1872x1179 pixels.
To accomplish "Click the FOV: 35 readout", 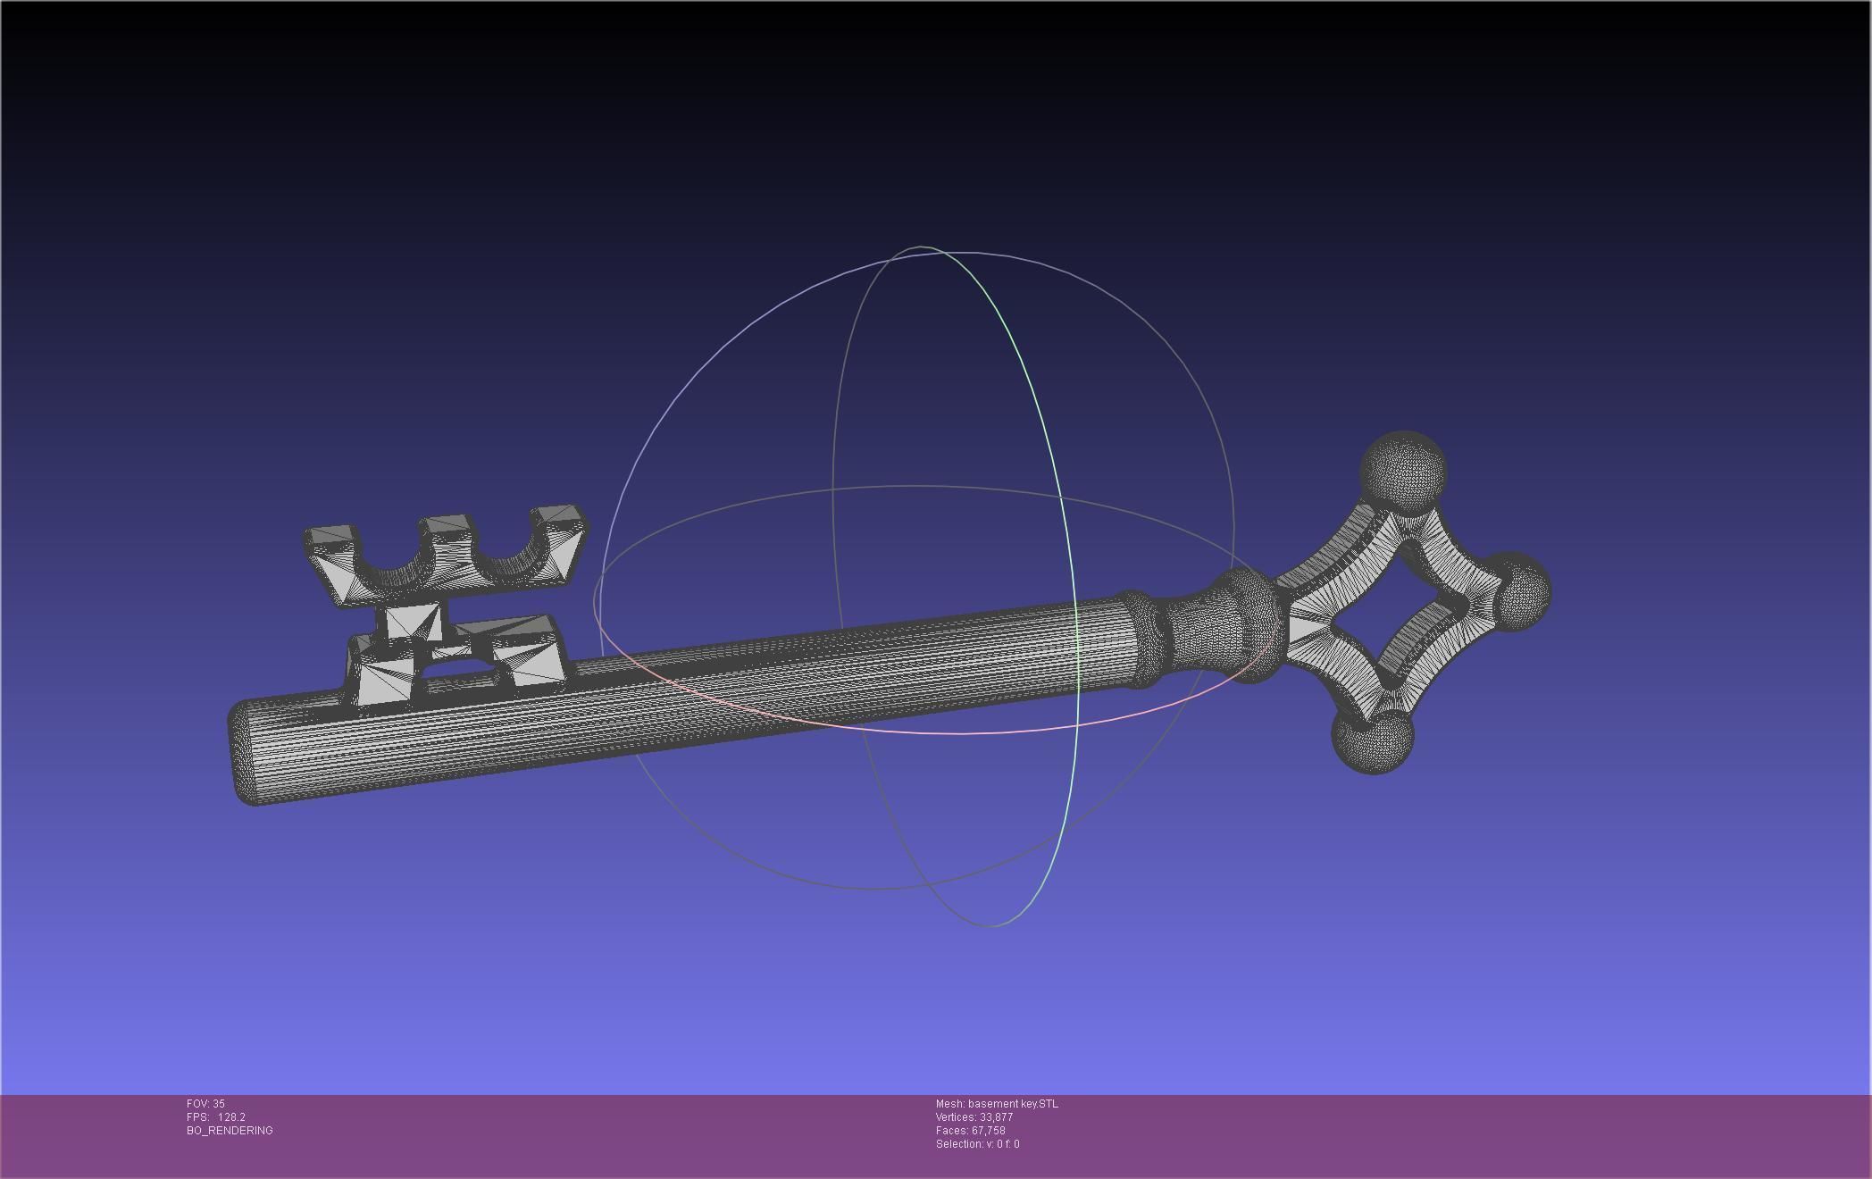I will 205,1104.
